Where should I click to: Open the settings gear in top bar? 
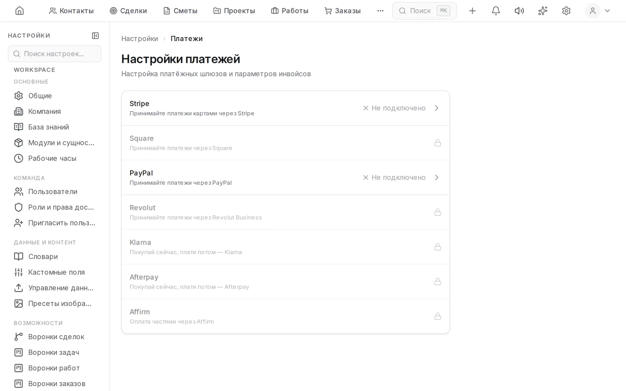566,11
